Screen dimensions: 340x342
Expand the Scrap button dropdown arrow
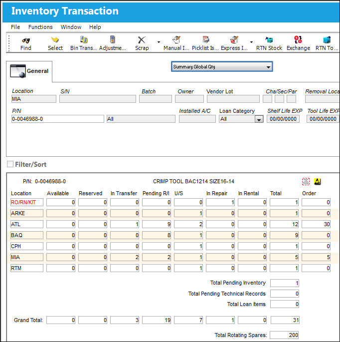point(159,42)
